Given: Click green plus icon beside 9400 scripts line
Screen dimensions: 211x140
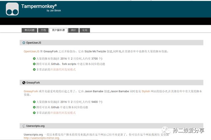Looking at the screenshot, I should (34, 102).
